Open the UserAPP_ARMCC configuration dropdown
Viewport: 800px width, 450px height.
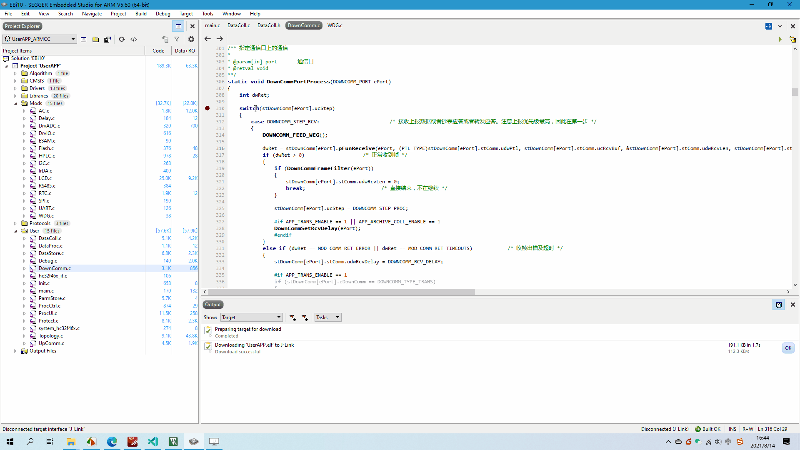(x=40, y=39)
